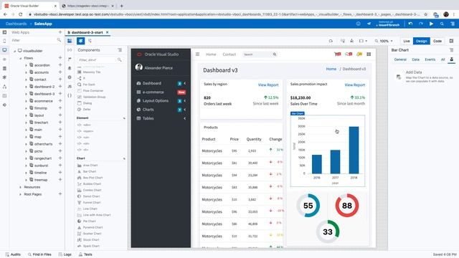Screen dimensions: 459x258
Task: Open the JS editor icon in page sidebar
Action: click(x=70, y=86)
